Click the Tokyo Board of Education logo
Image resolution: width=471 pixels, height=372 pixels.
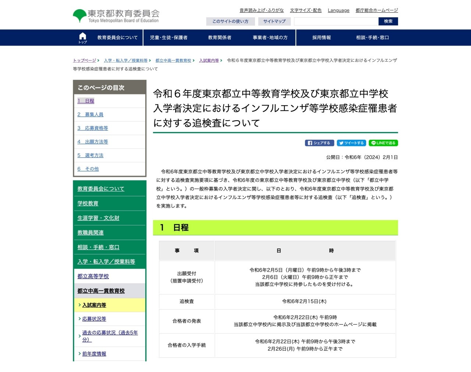(116, 16)
